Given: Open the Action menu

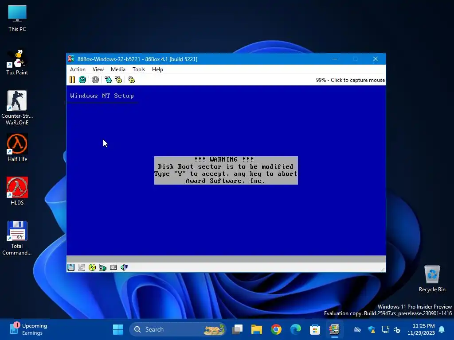Looking at the screenshot, I should [78, 70].
